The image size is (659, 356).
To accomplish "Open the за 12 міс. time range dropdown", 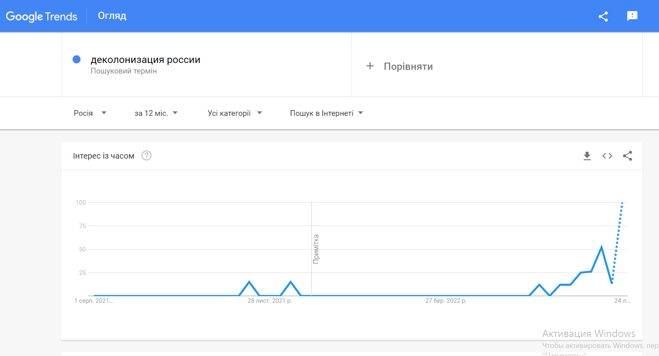I will 156,113.
